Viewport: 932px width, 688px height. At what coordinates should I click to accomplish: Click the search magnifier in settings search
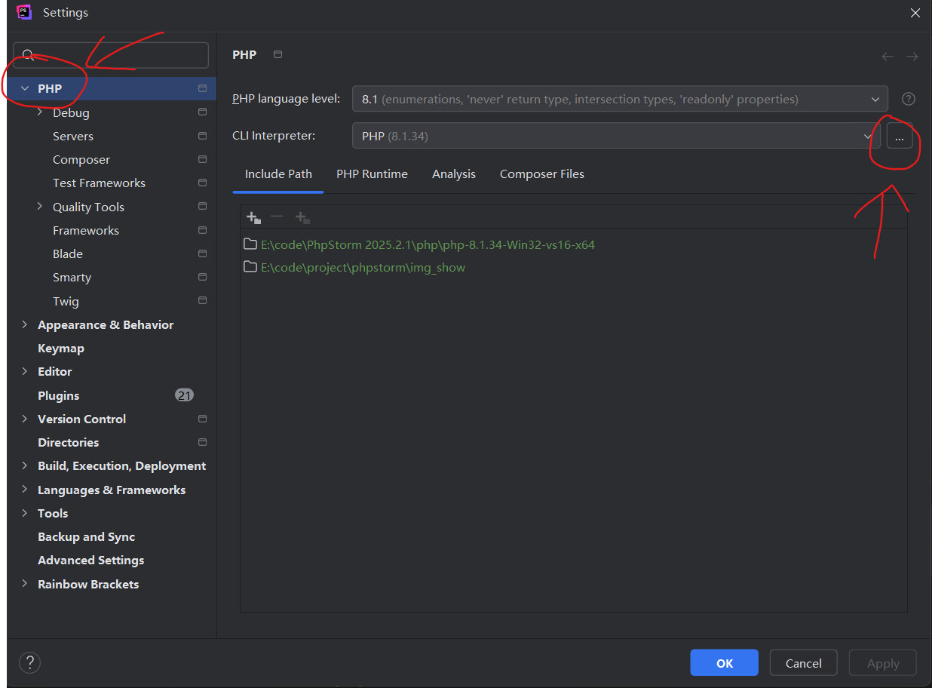click(x=28, y=54)
